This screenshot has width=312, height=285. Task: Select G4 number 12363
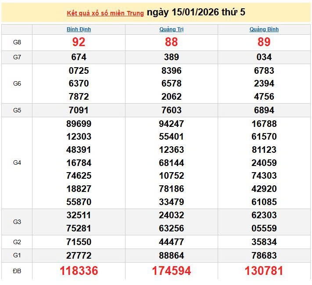pos(171,150)
